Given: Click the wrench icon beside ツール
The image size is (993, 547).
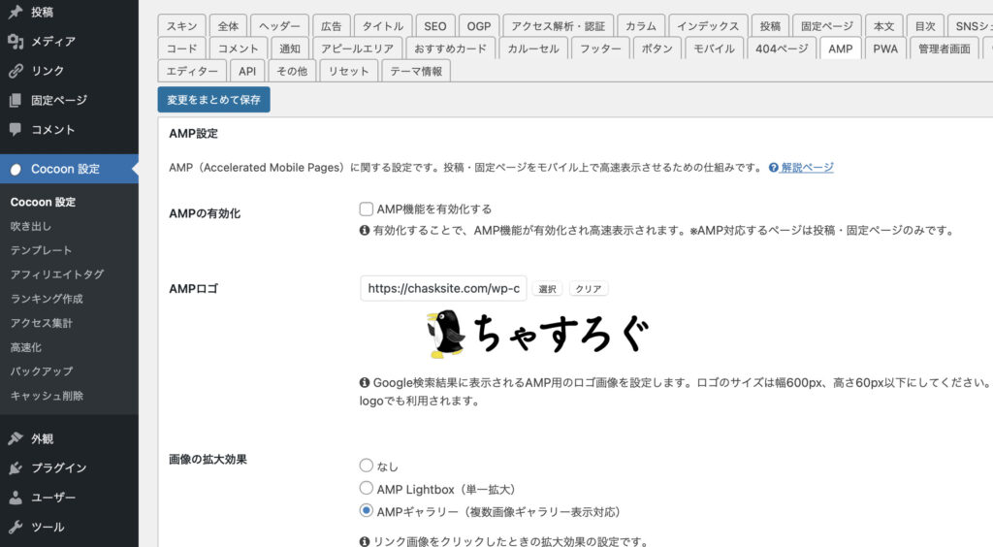Looking at the screenshot, I should pyautogui.click(x=16, y=527).
